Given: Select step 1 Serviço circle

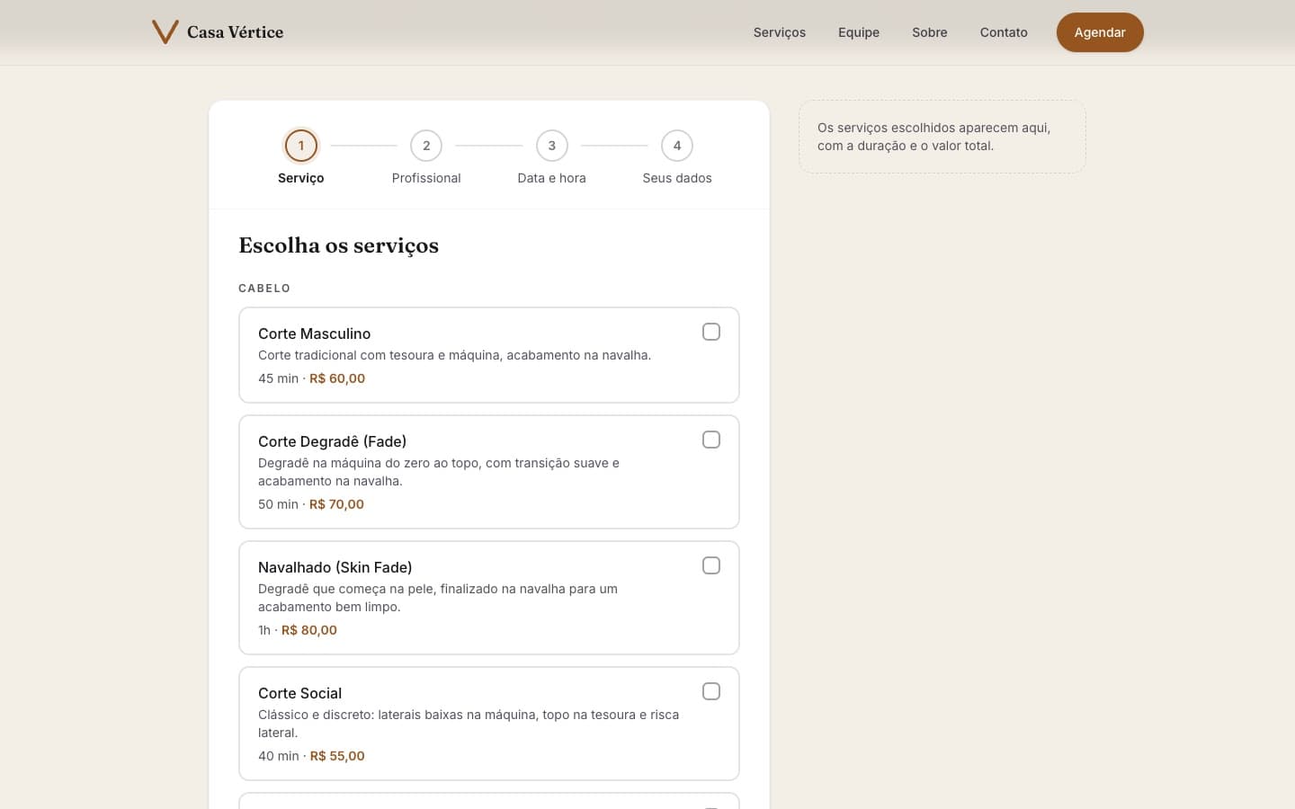Looking at the screenshot, I should (x=301, y=146).
